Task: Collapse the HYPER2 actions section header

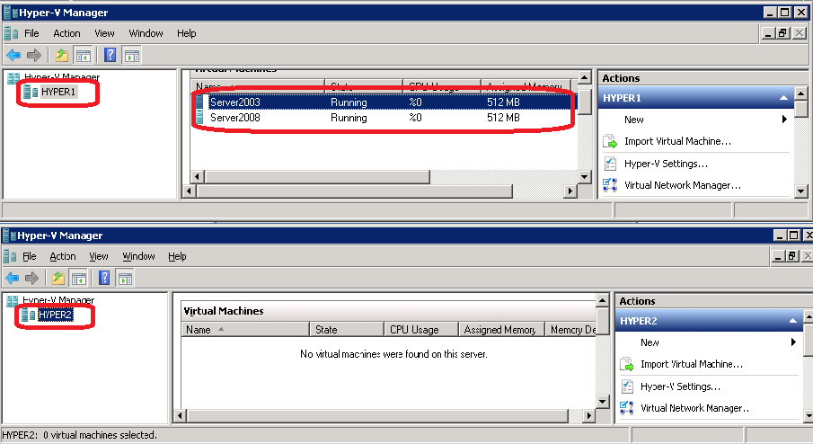Action: [792, 321]
